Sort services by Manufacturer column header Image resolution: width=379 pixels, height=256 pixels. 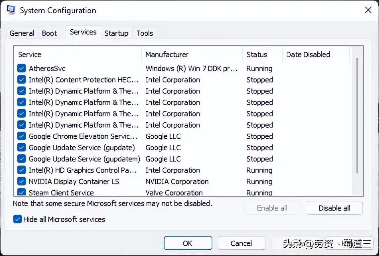[167, 55]
